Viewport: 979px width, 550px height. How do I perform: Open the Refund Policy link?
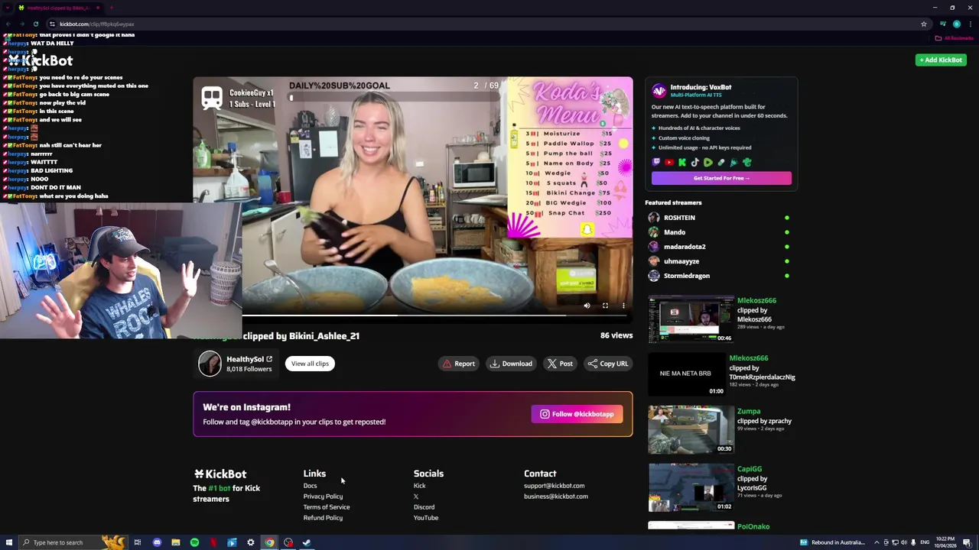pos(323,518)
